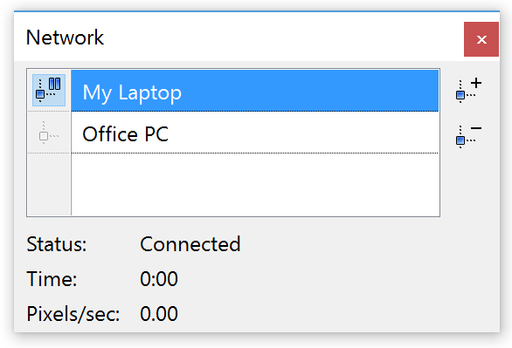Click blank space right of Office PC text

click(x=304, y=133)
